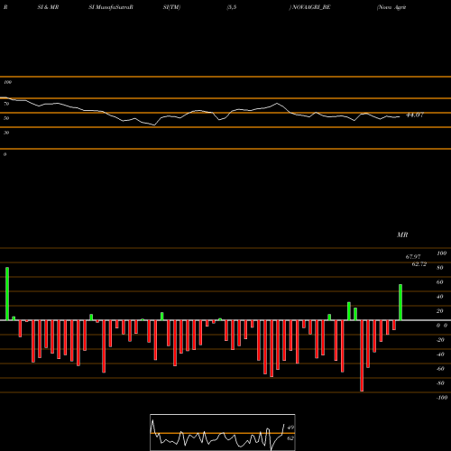Click the MR panel title label

402,235
